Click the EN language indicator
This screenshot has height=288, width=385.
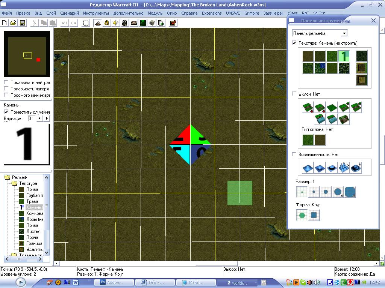coord(264,283)
